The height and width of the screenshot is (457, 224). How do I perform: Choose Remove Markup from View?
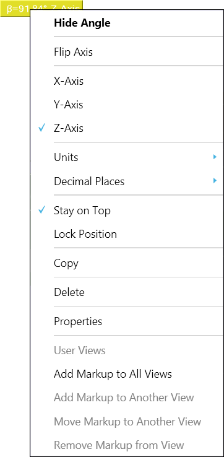coord(127,445)
